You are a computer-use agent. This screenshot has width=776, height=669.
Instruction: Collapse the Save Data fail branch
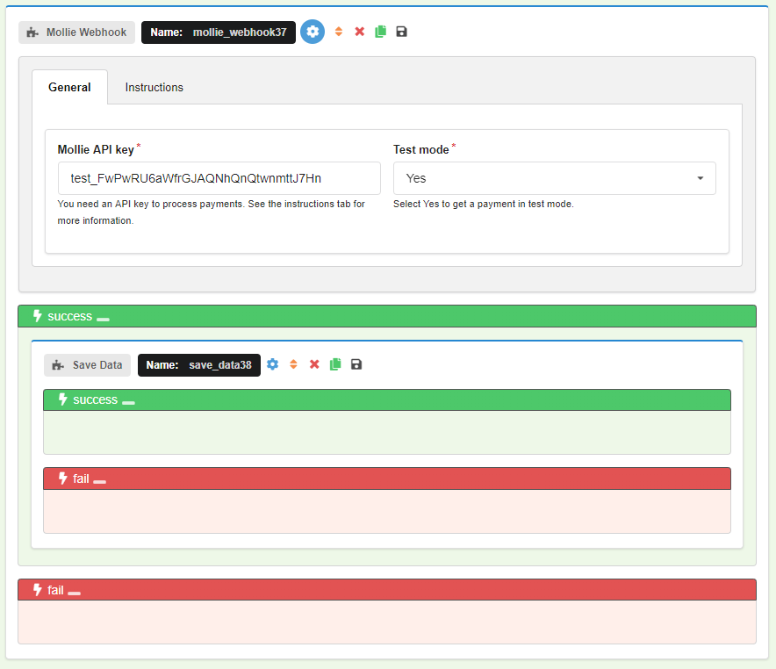(x=99, y=481)
